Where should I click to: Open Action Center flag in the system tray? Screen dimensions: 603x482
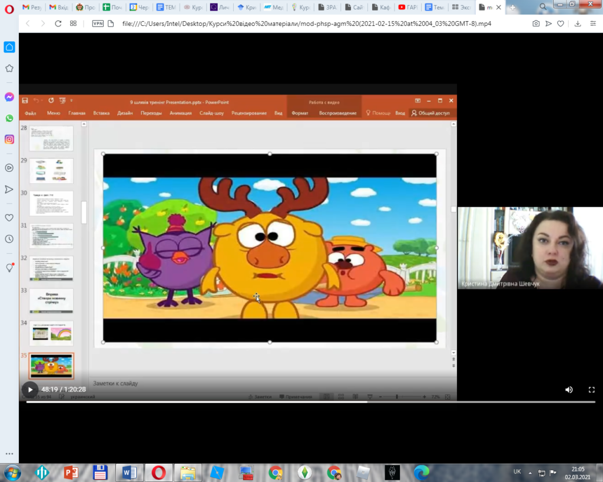click(x=553, y=473)
